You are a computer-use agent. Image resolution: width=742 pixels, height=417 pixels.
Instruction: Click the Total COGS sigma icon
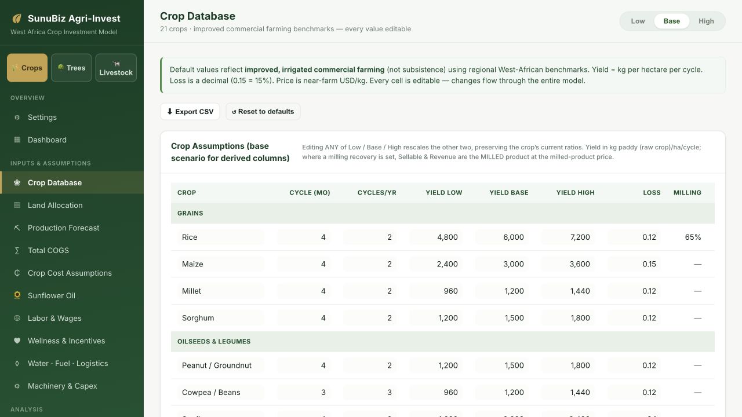(x=17, y=251)
